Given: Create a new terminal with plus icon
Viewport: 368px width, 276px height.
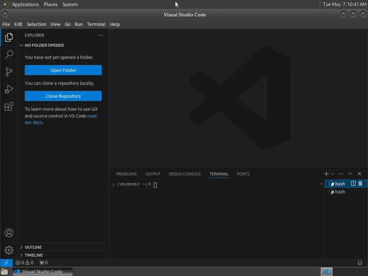Looking at the screenshot, I should click(326, 174).
